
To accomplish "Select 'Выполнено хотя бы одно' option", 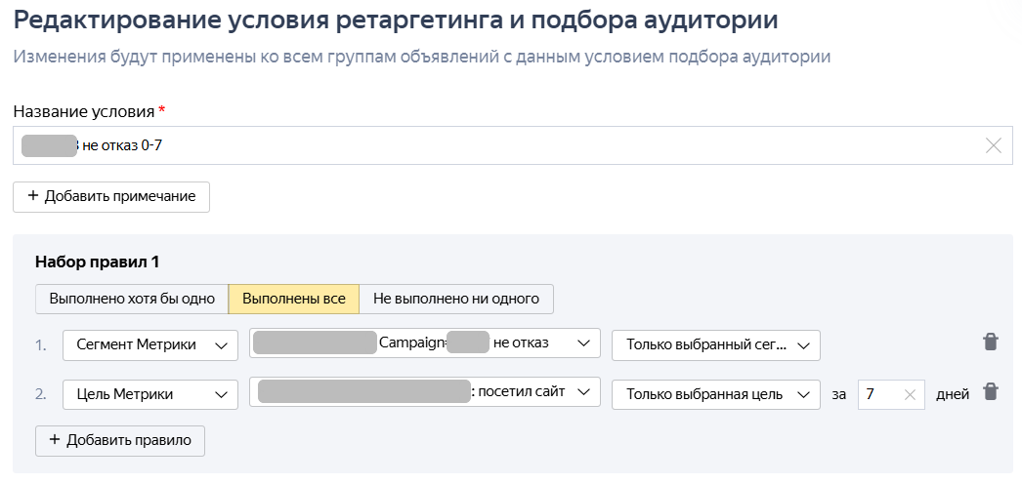I will tap(132, 299).
